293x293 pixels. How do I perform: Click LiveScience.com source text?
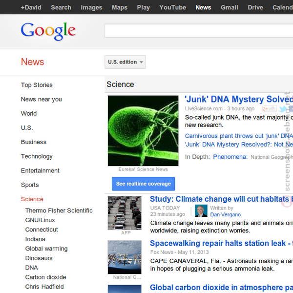click(x=204, y=108)
